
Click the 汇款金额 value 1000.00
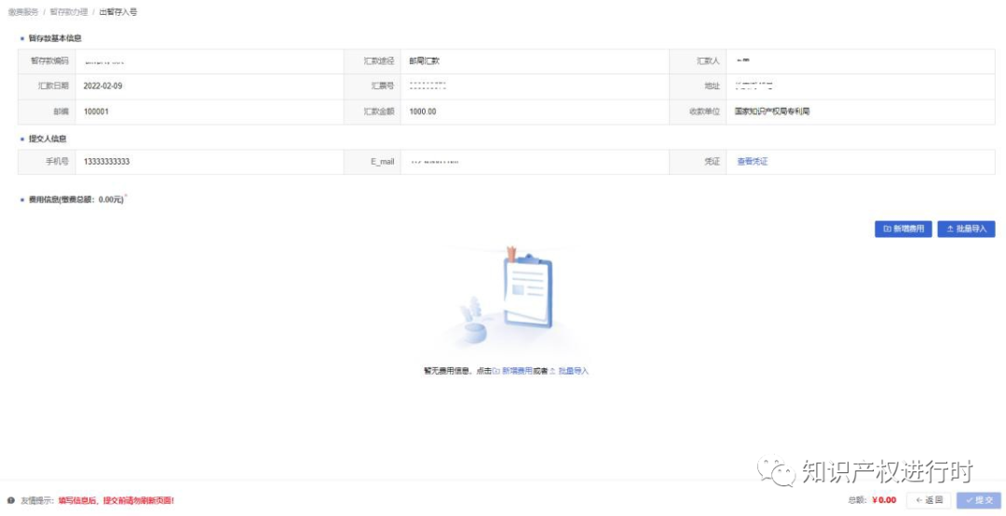click(422, 112)
